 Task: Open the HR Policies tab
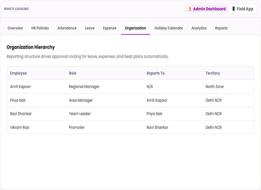40,28
